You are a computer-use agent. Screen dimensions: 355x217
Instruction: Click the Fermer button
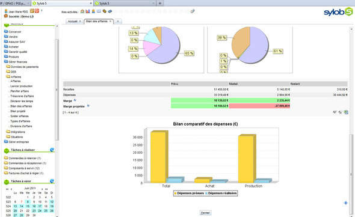point(205,213)
